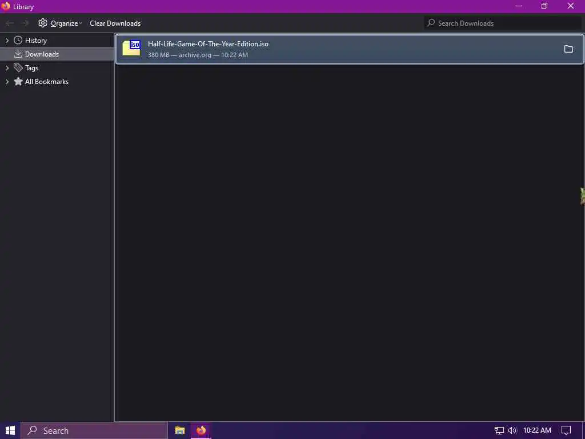Expand the Tags tree node
Screen dimensions: 585x439
pyautogui.click(x=7, y=68)
